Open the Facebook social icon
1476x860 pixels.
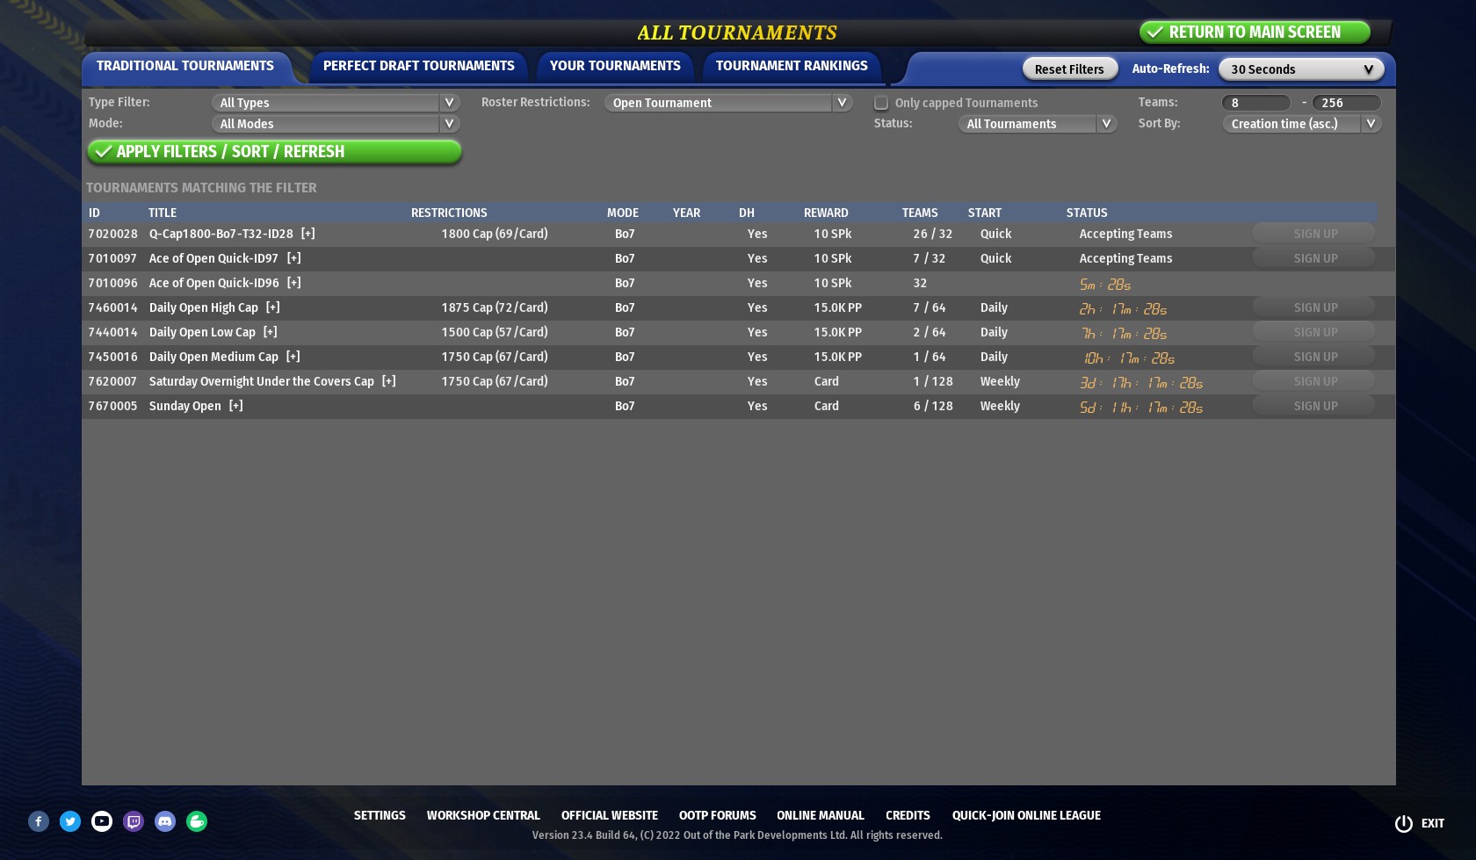point(39,821)
